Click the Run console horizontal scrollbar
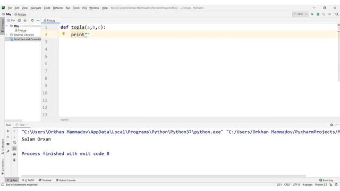 164,176
